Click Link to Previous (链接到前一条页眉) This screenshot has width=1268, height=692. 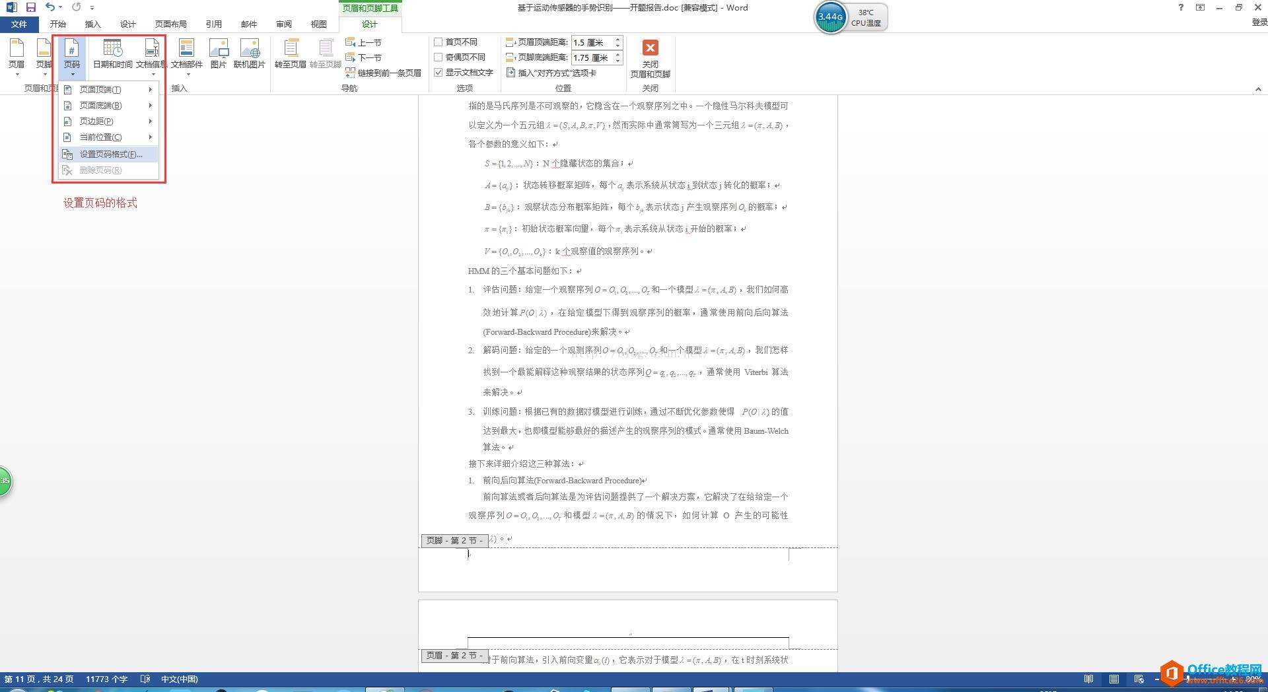(x=384, y=73)
